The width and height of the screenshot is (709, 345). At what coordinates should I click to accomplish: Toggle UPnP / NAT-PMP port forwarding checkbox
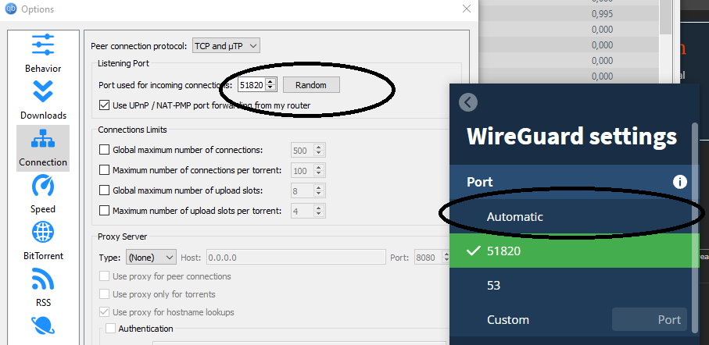(105, 105)
